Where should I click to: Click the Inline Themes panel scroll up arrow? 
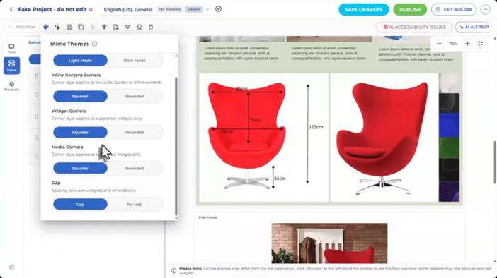coord(176,56)
